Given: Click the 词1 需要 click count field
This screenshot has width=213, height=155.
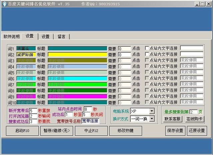Looking at the screenshot, I should click(124, 48).
